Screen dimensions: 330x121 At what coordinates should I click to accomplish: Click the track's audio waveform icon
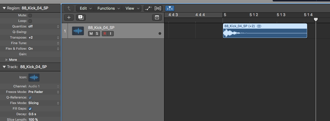[x=78, y=31]
